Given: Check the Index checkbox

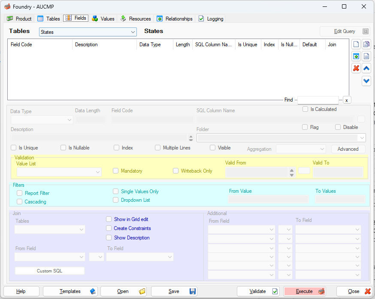Looking at the screenshot, I should tap(116, 148).
